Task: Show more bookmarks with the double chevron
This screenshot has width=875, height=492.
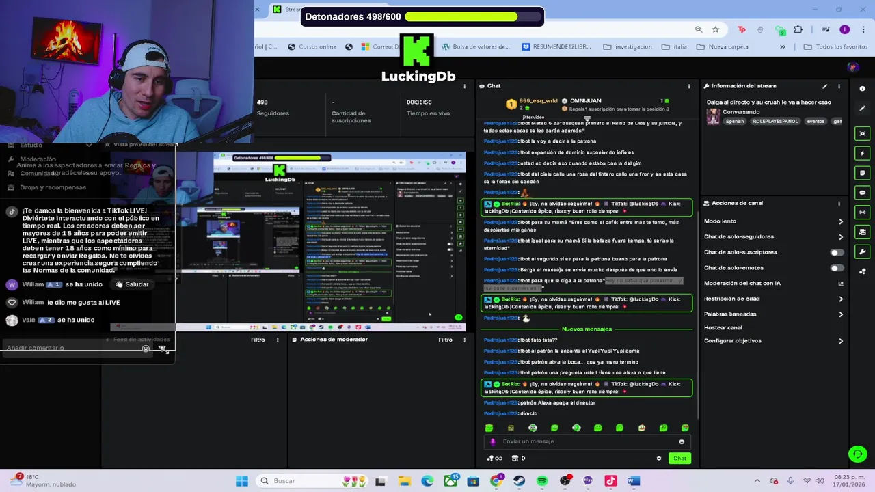Action: [783, 47]
